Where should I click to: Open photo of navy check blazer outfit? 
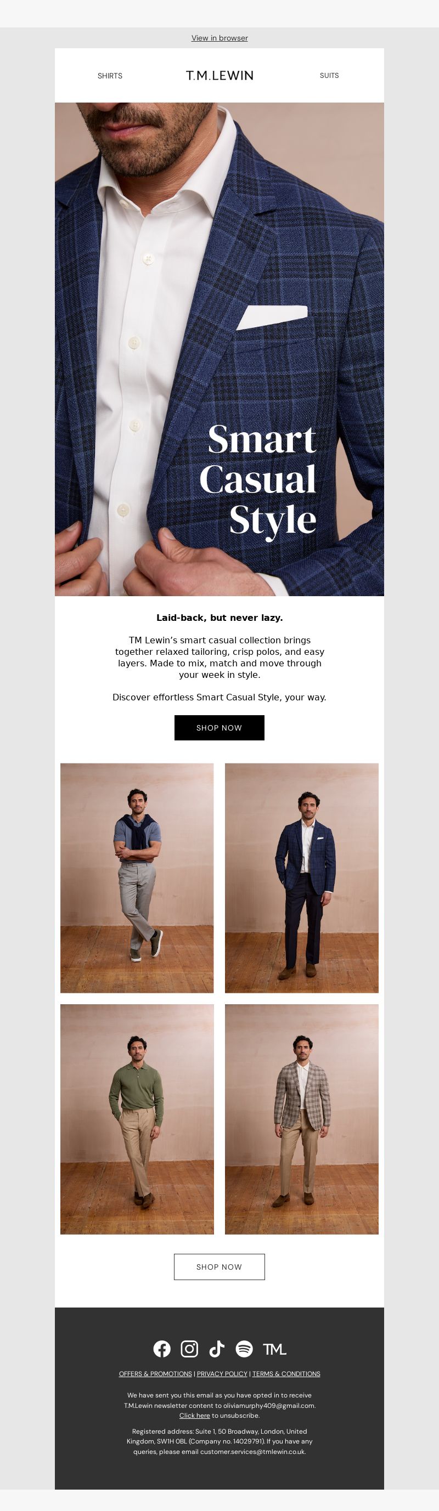(x=302, y=878)
